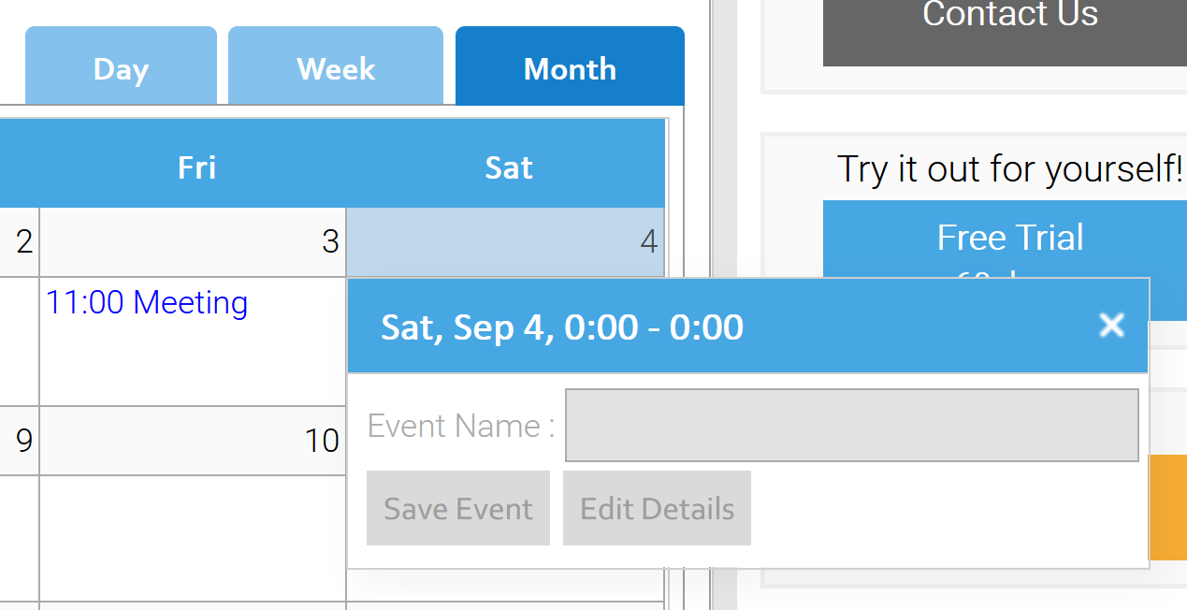The width and height of the screenshot is (1187, 610).
Task: Open Edit Details for the new event
Action: pyautogui.click(x=657, y=508)
